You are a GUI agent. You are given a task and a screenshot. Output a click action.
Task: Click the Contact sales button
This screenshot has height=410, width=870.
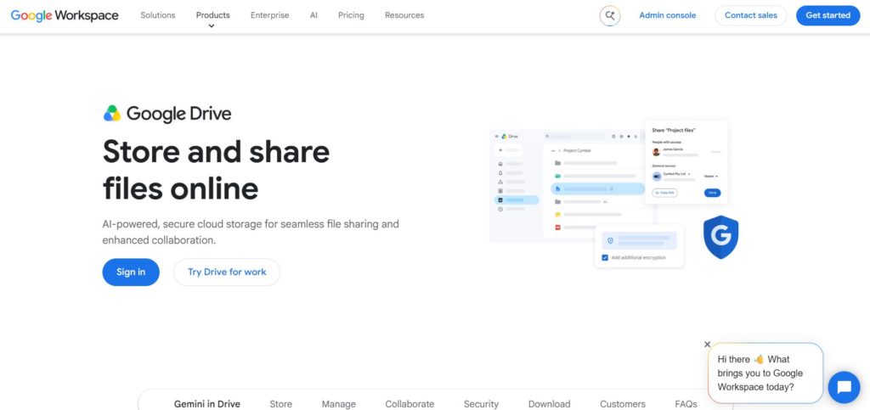point(751,15)
